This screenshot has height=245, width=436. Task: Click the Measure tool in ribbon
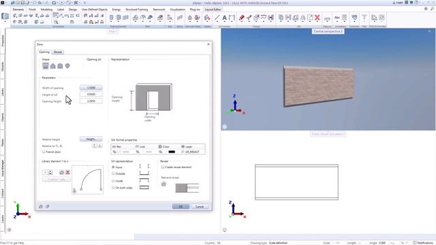click(327, 18)
